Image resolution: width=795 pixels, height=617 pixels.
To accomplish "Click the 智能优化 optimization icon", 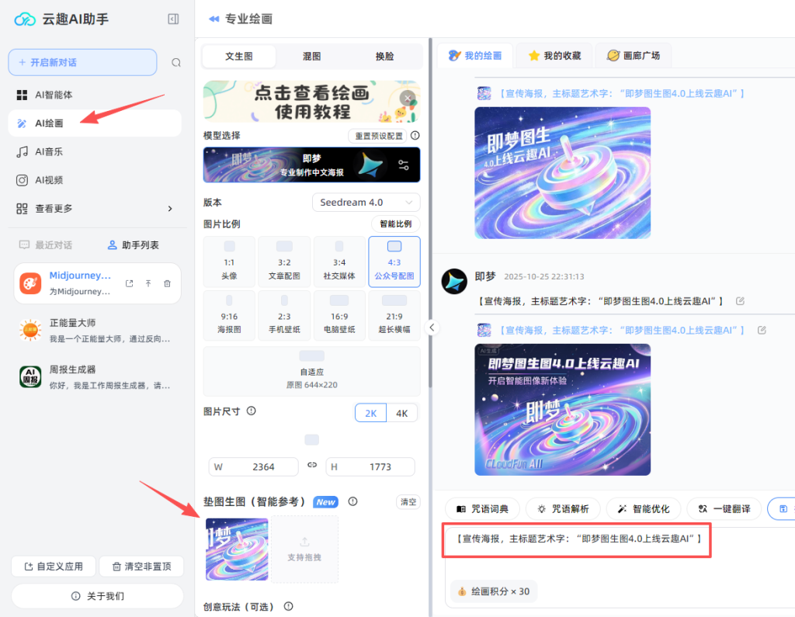I will click(x=644, y=508).
